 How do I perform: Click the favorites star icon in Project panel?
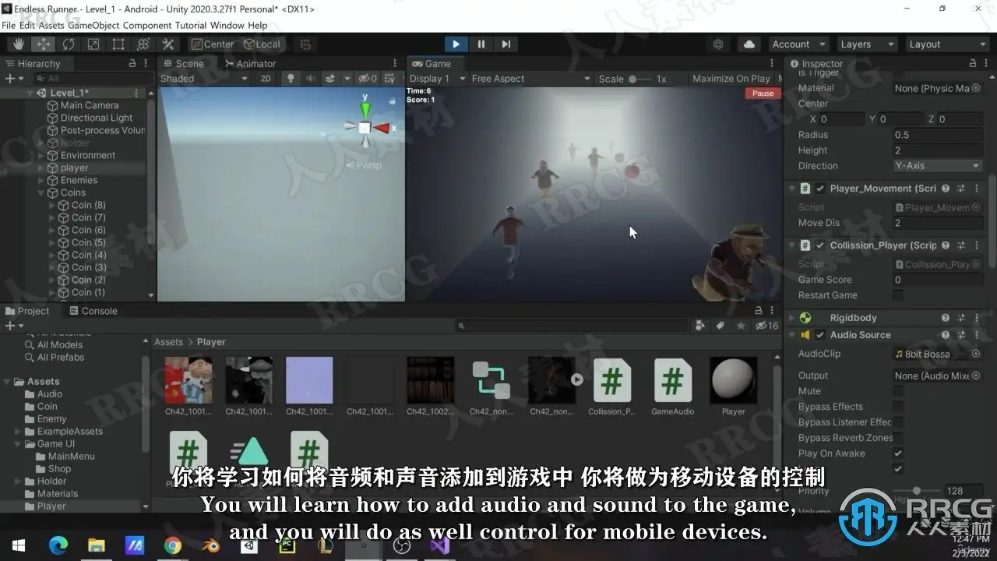(x=739, y=326)
